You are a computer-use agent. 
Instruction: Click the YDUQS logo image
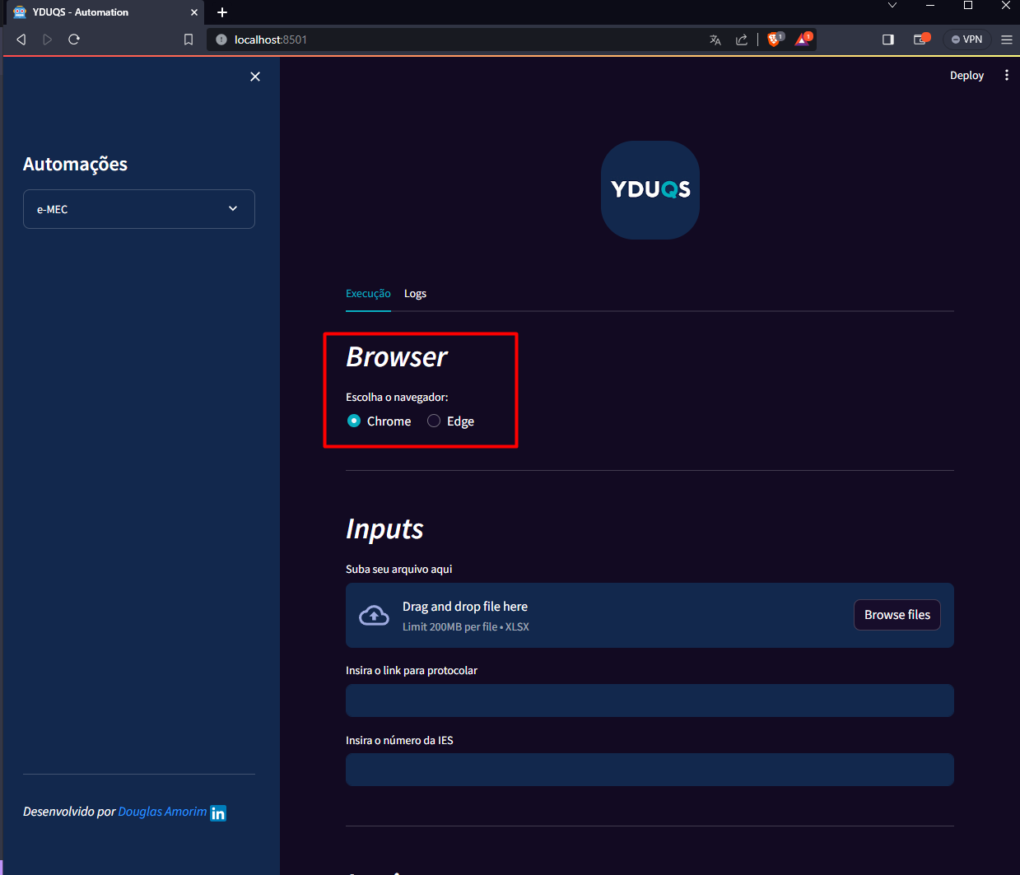point(650,190)
